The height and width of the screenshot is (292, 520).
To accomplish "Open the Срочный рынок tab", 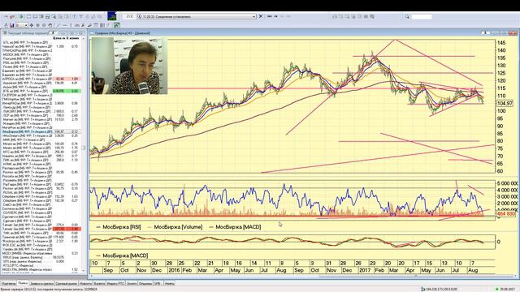I will pyautogui.click(x=67, y=284).
